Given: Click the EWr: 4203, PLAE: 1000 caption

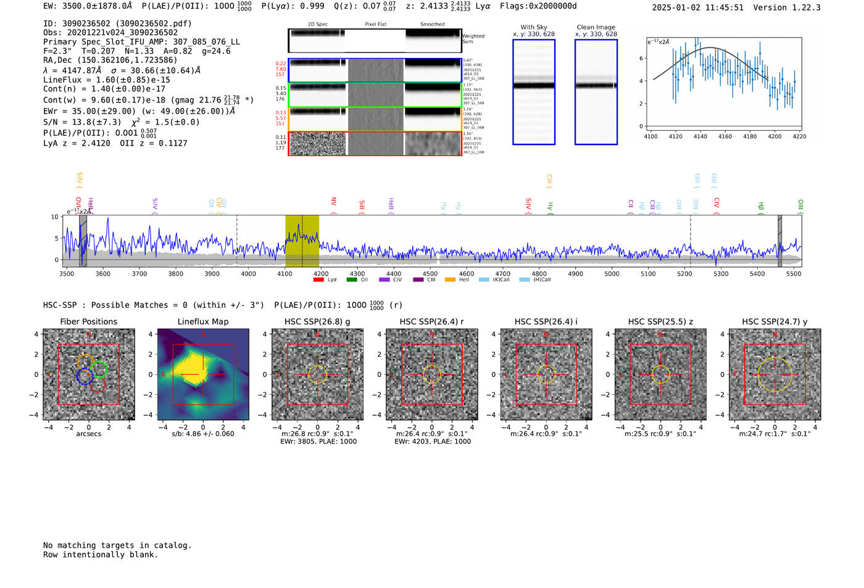Looking at the screenshot, I should 433,441.
